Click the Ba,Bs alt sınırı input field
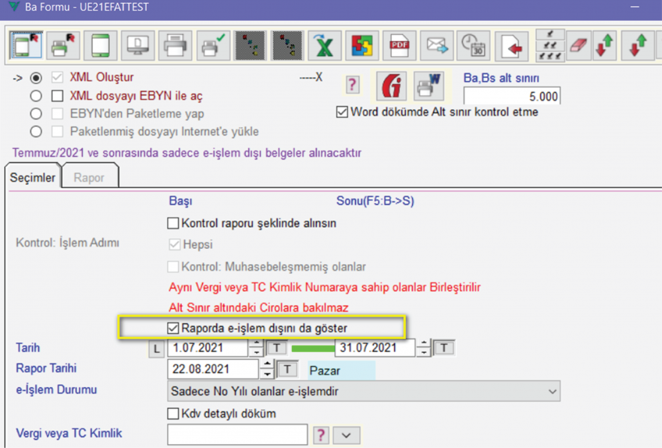Viewport: 662px width, 448px height. [x=511, y=97]
